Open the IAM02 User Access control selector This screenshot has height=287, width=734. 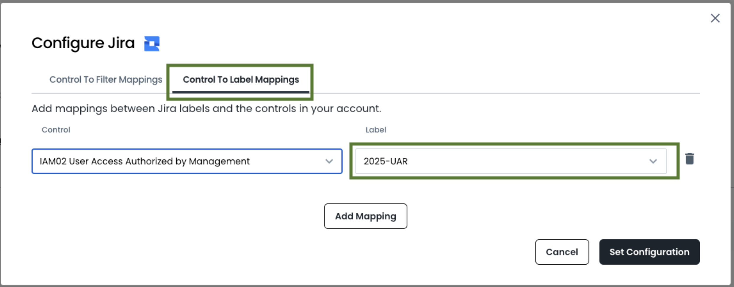click(x=177, y=161)
